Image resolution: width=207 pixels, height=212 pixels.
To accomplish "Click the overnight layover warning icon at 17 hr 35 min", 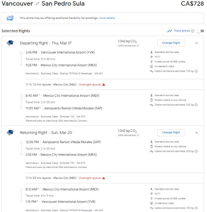I will (x=104, y=178).
